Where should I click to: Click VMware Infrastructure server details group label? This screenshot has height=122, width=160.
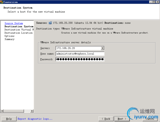coord(66,42)
